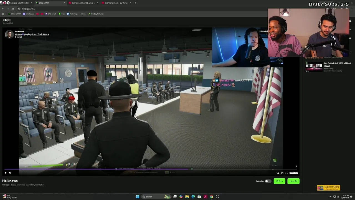Open Grand Theft Auto V game link
Viewport: 355px width, 200px height.
click(40, 34)
